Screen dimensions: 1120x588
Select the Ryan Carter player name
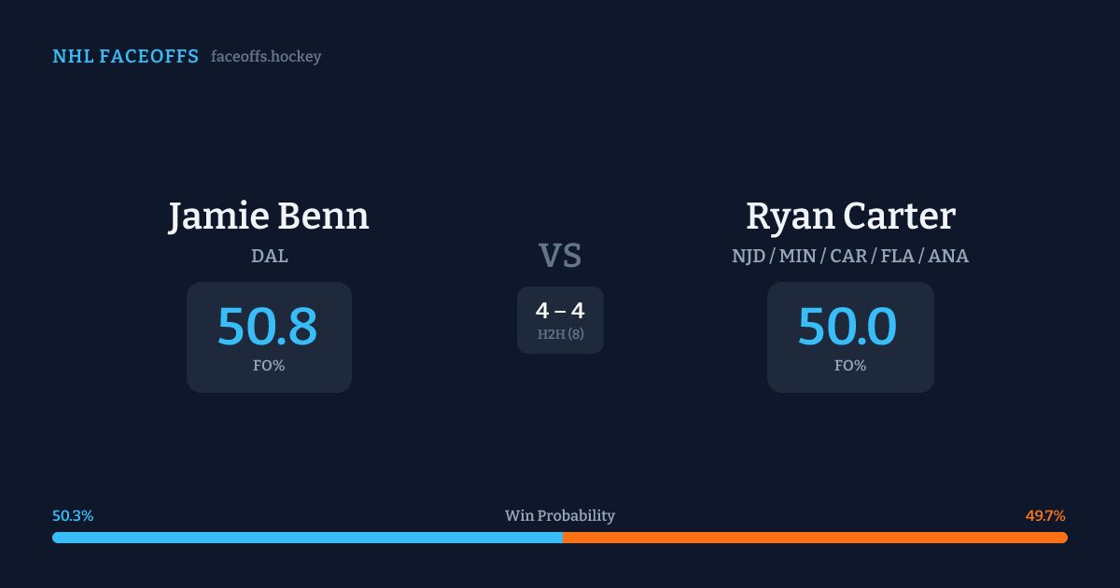(x=850, y=217)
